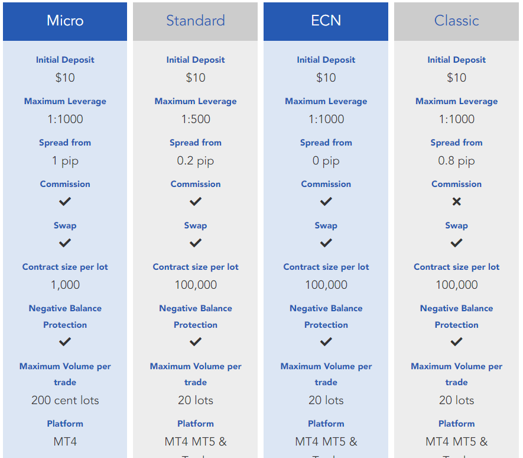523x458 pixels.
Task: Click the Classic Initial Deposit label
Action: (x=456, y=60)
